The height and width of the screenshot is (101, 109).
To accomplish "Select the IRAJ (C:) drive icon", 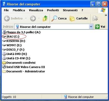I will (4, 37).
